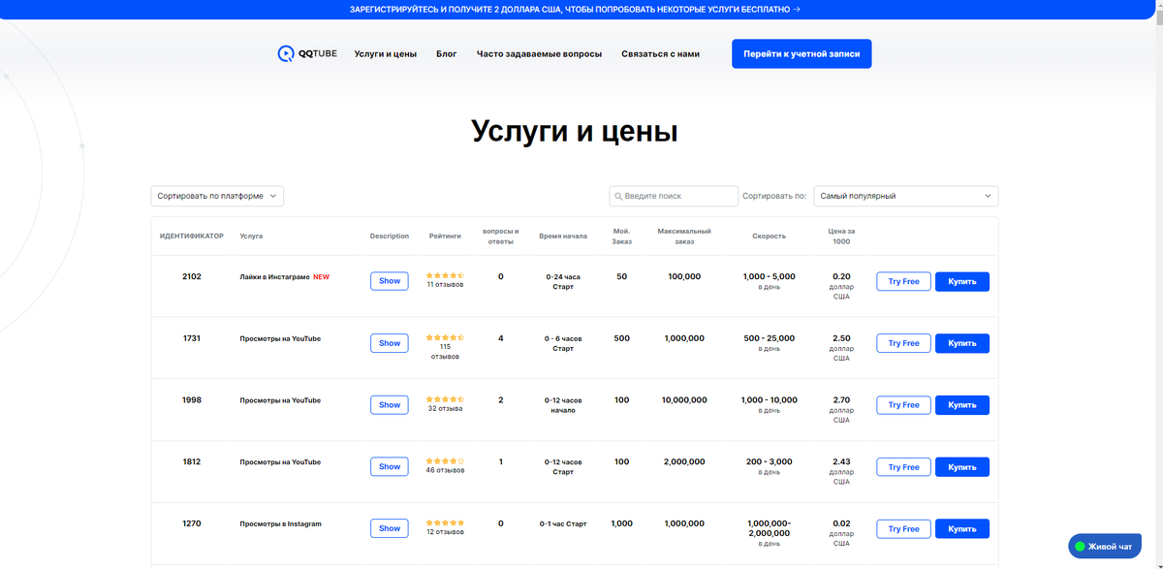Click speed value '500 - 25,000'
1163x569 pixels.
point(770,338)
